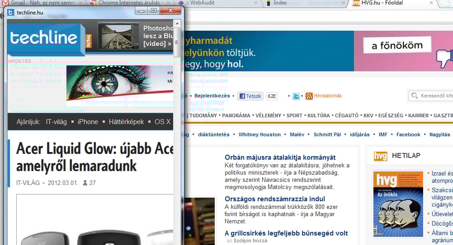Click the scroll up arrow in techline popup
Screen dimensions: 453x245
point(177,23)
